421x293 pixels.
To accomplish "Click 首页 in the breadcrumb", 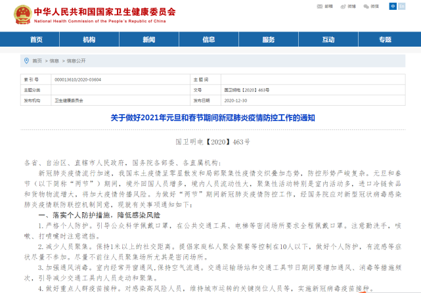I will click(37, 60).
